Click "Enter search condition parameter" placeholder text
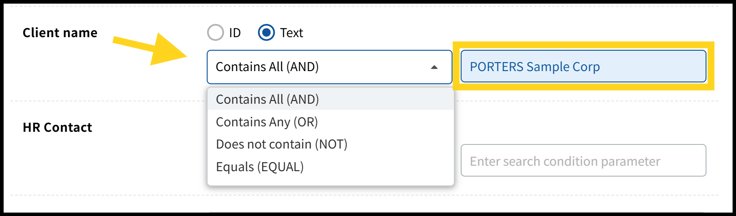Viewport: 736px width, 216px height. click(x=565, y=161)
